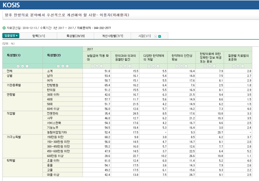Click the 대졸 이상 row label
Screen dimensions: 259x181
pos(53,175)
